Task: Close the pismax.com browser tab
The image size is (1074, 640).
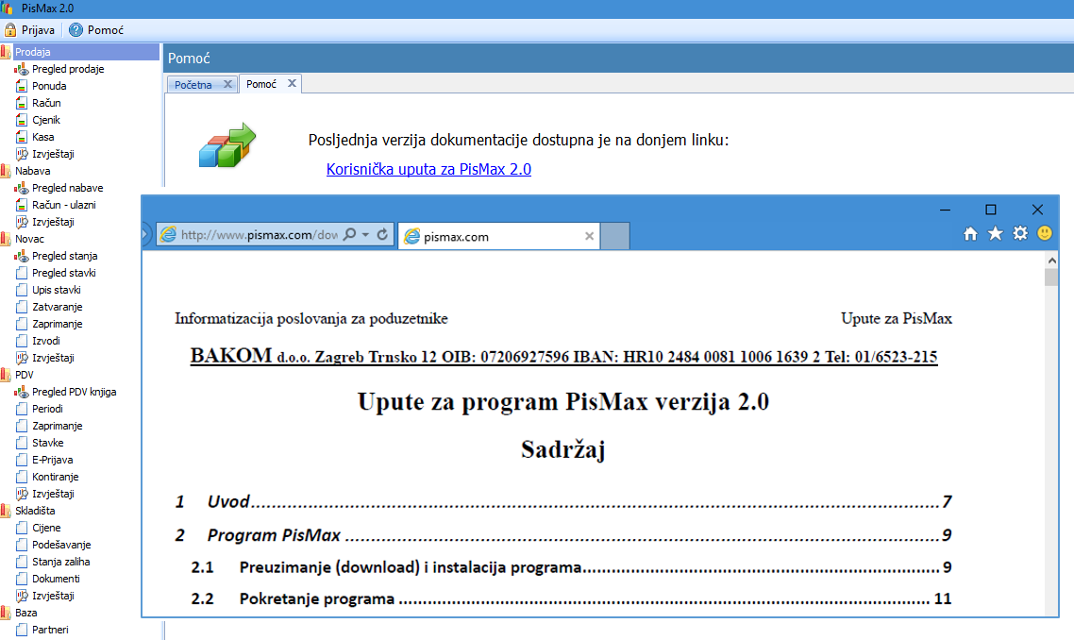Action: (x=589, y=236)
